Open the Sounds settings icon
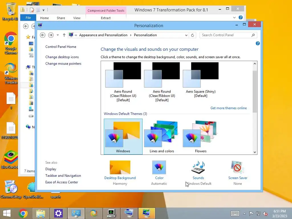292x219 pixels. pyautogui.click(x=198, y=167)
